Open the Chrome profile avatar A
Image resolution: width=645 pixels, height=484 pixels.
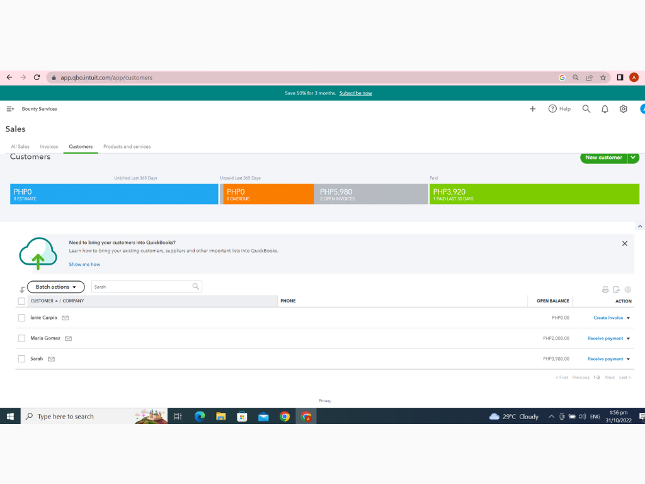tap(634, 78)
